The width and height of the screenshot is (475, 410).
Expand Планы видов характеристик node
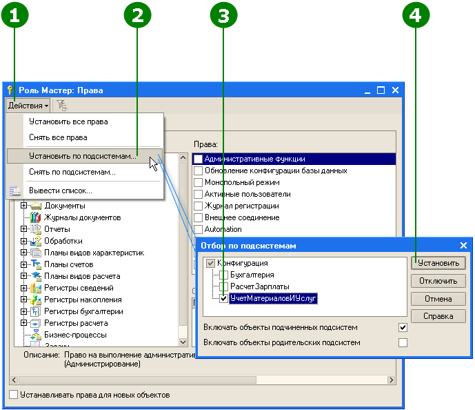tap(23, 253)
